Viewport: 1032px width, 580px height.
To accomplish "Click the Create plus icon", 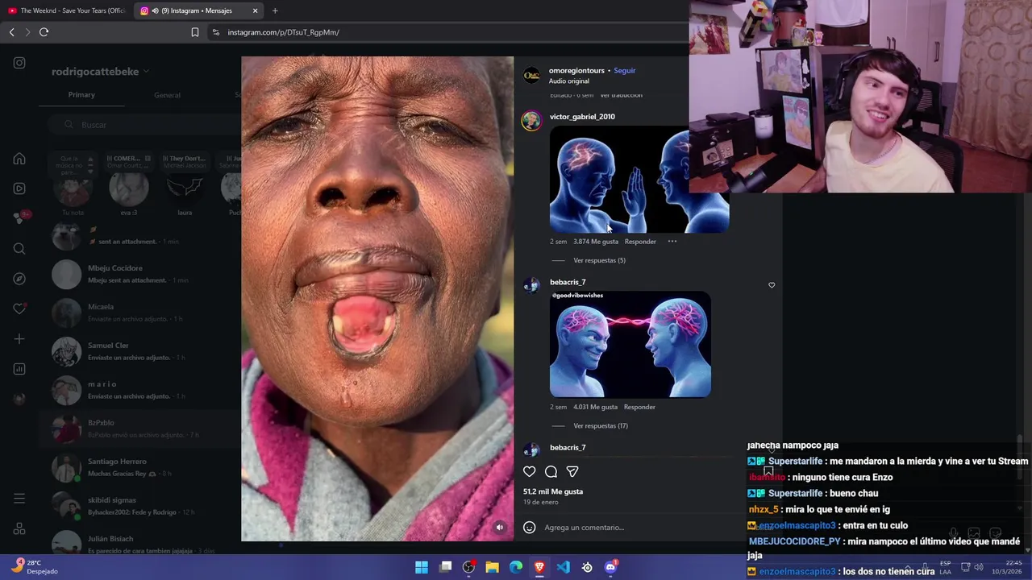I will coord(19,339).
